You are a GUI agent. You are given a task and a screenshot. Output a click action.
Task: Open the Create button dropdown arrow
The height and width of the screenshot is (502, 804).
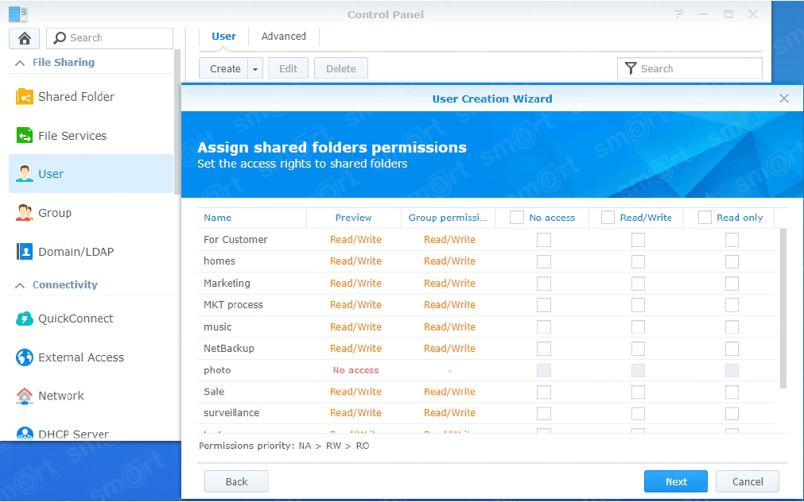(254, 68)
